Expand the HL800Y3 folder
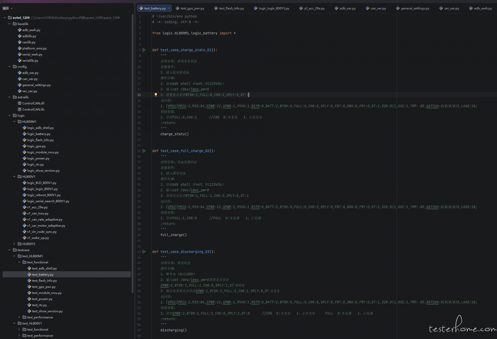 [14, 244]
